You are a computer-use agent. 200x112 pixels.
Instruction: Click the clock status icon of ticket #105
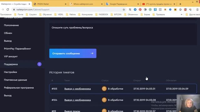104,89
